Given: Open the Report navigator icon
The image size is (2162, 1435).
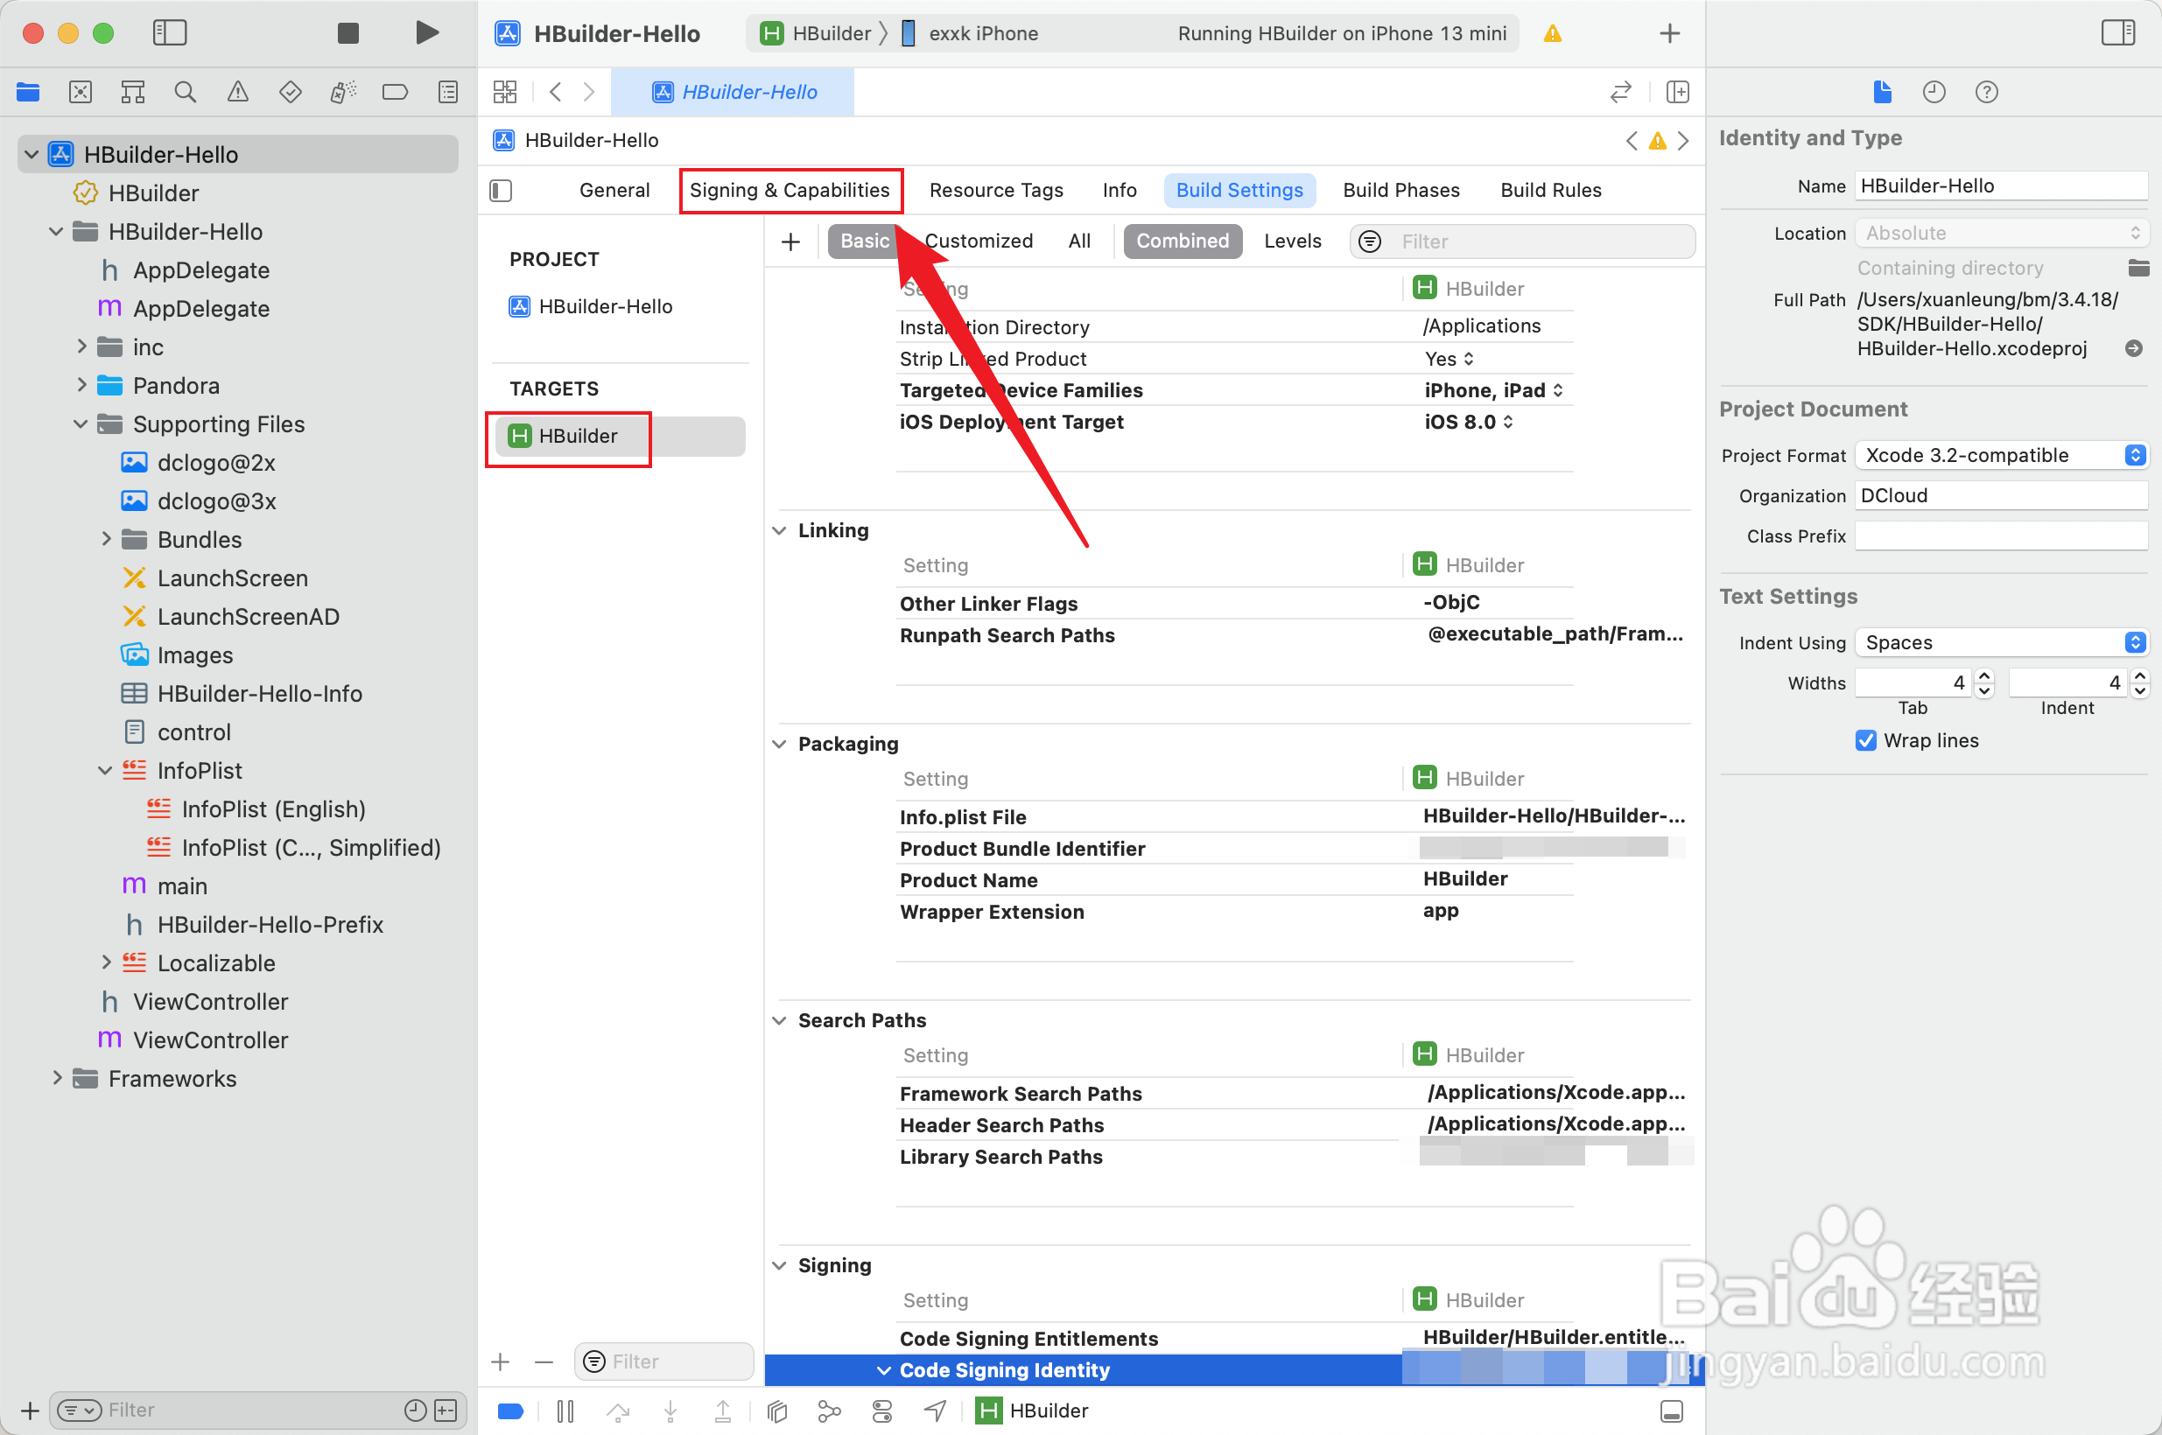Looking at the screenshot, I should click(447, 92).
